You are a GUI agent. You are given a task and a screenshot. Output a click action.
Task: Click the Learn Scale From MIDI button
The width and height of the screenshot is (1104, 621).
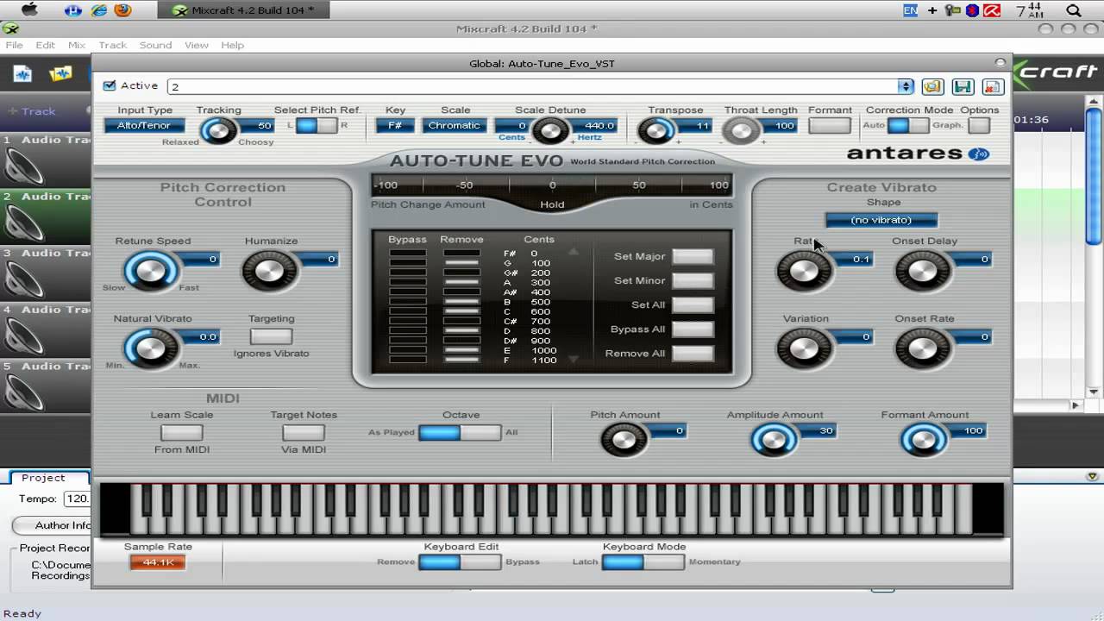pos(181,432)
